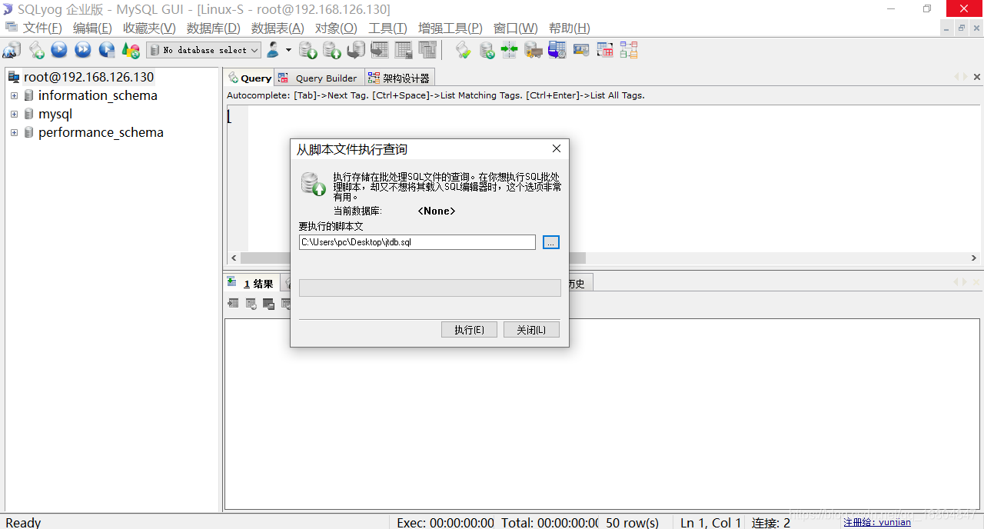Open the data migration toolkit
The width and height of the screenshot is (984, 529).
tap(534, 51)
